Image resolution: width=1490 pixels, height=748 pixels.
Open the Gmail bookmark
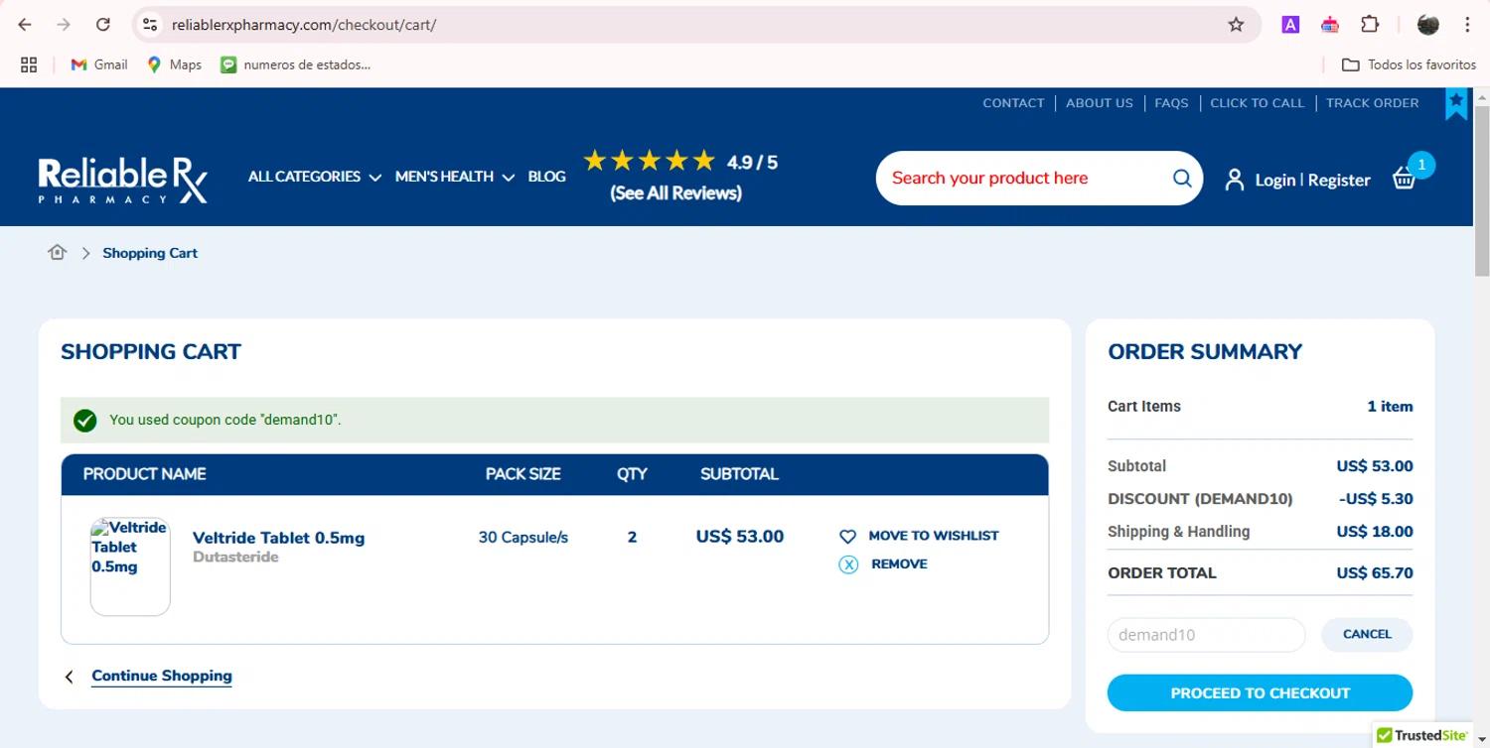(99, 64)
